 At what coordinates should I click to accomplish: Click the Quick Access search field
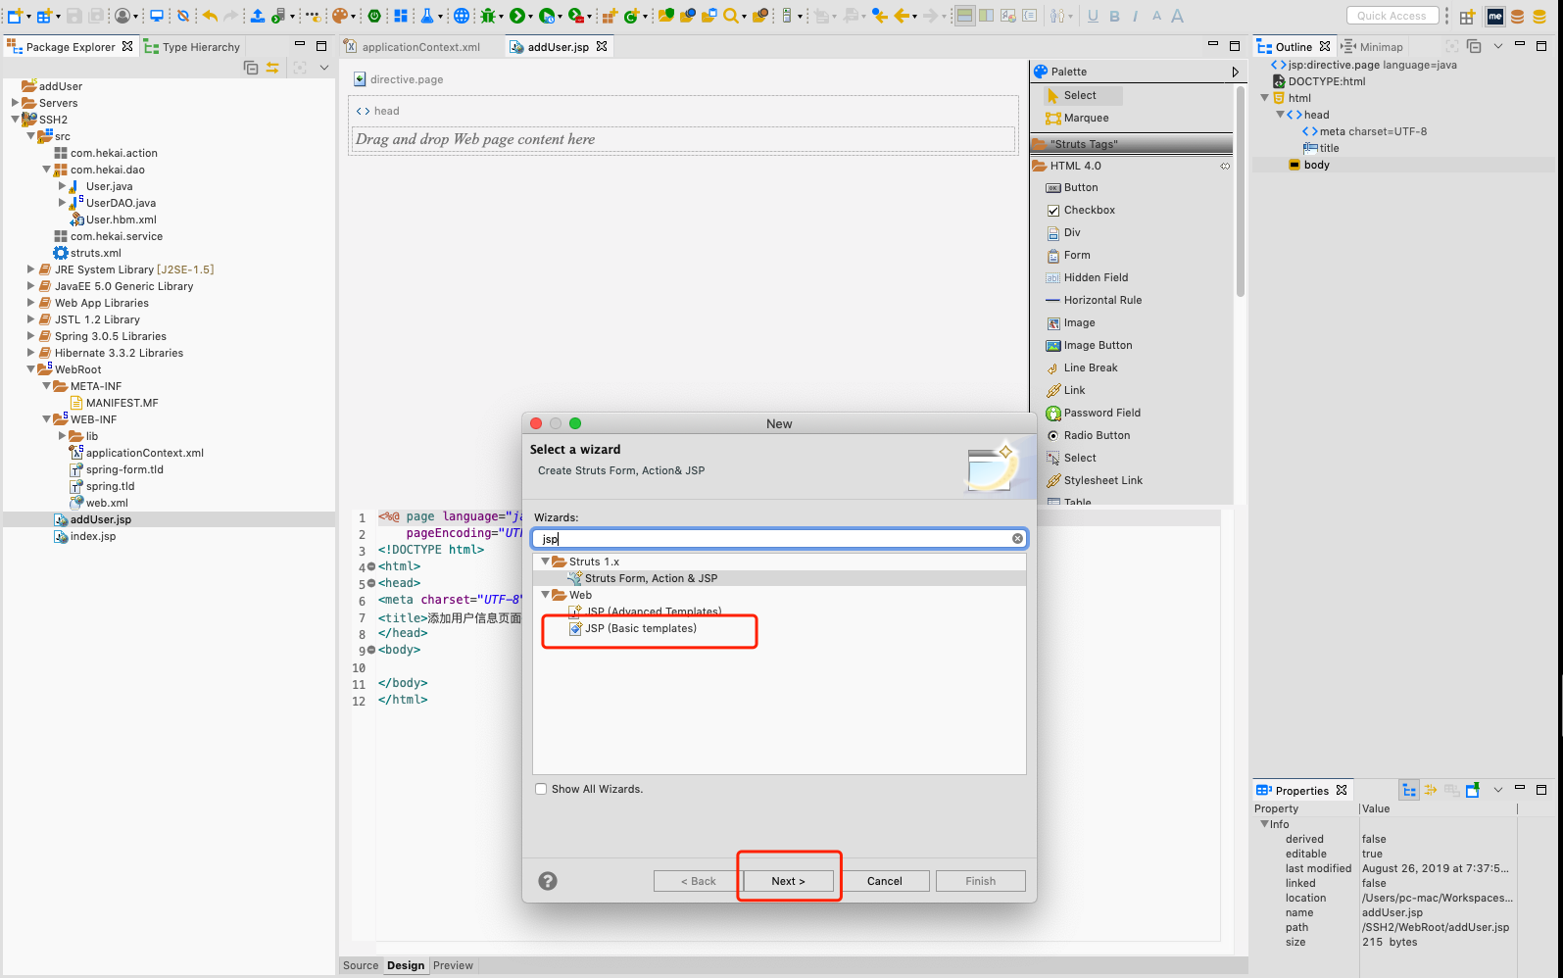coord(1392,16)
